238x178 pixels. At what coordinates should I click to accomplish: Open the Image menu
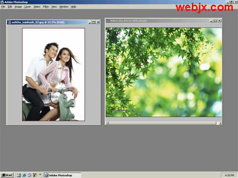click(19, 7)
